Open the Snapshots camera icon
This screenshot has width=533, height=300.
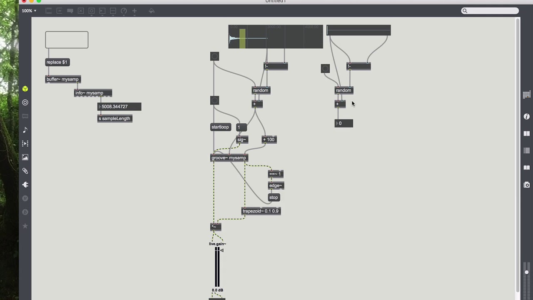pyautogui.click(x=526, y=185)
